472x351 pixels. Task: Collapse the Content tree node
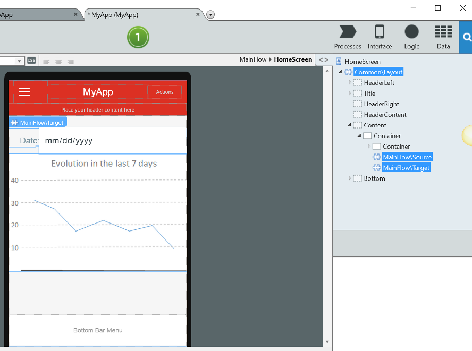(x=348, y=125)
